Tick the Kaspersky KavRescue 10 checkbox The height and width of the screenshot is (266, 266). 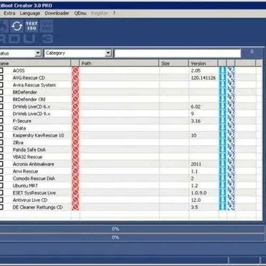point(1,135)
